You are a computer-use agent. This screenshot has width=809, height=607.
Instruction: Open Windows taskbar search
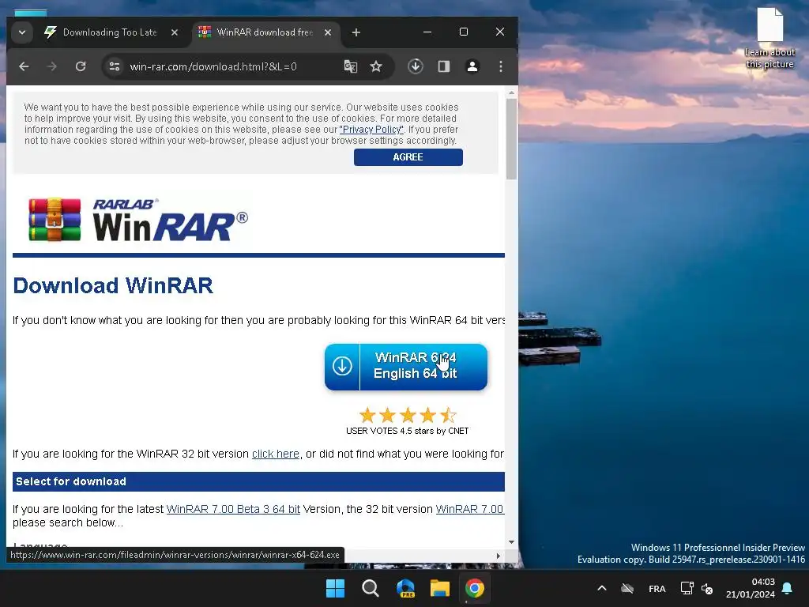[370, 588]
